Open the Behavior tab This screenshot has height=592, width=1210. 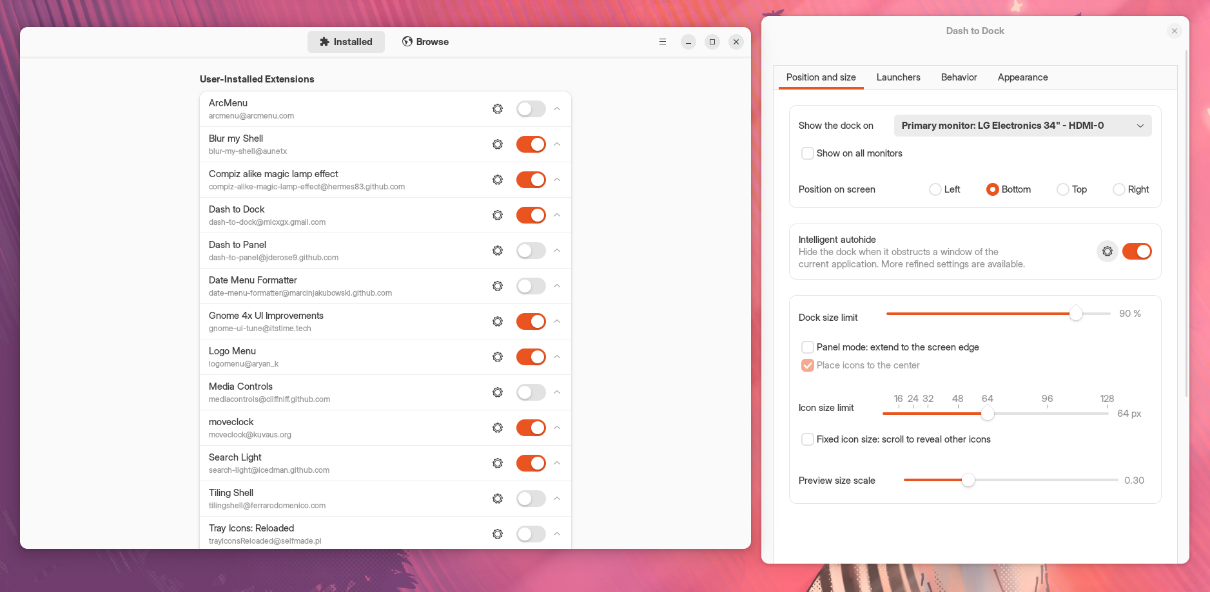tap(959, 77)
